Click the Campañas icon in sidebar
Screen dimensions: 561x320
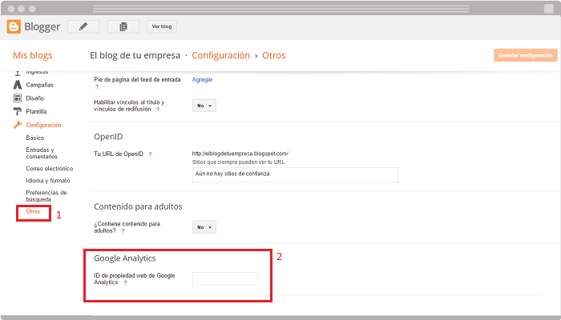point(17,85)
